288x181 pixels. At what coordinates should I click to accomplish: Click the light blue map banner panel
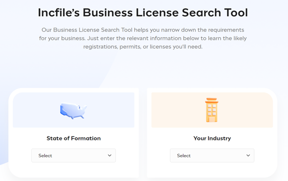73,110
